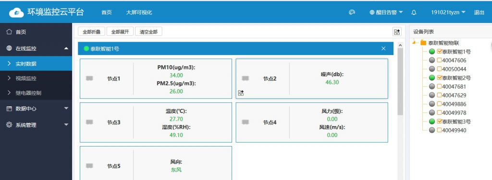Open the 大屏可视化 top menu
Viewport: 492px width, 180px height.
point(139,12)
